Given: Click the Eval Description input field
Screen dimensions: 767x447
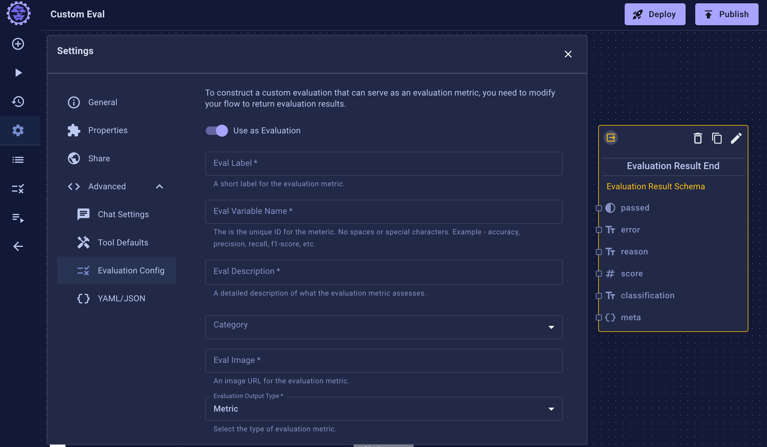Looking at the screenshot, I should [383, 272].
